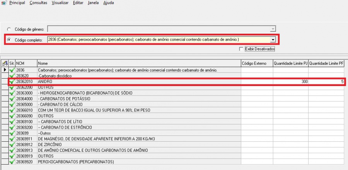Viewport: 348px width, 170px height.
Task: Click green check status icon for row 28369911
Action: tap(12, 139)
